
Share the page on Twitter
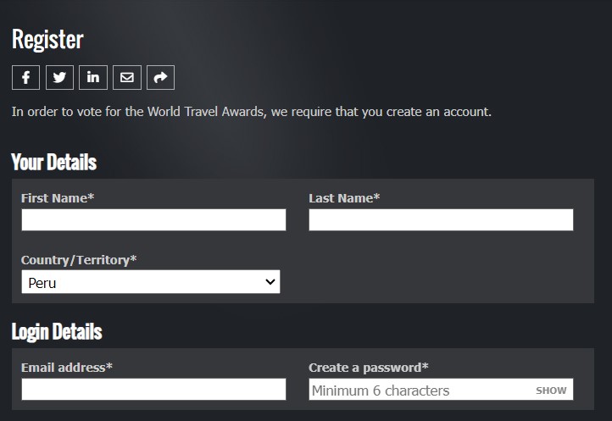point(59,78)
